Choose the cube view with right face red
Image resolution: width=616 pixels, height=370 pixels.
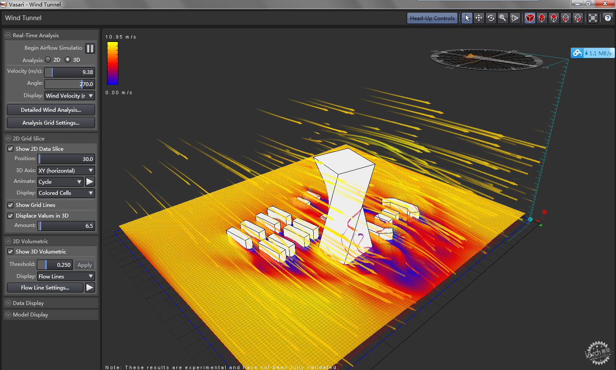click(x=578, y=18)
